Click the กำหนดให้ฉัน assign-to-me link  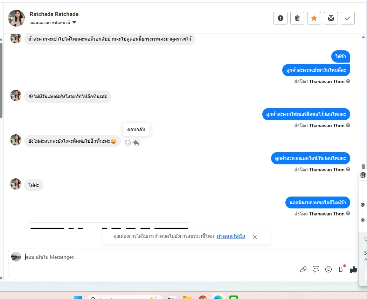coord(231,236)
